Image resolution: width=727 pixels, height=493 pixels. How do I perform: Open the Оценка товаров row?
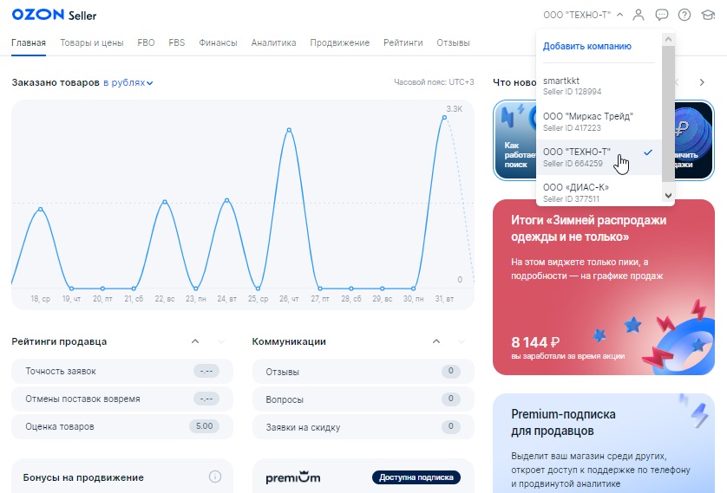[x=122, y=427]
